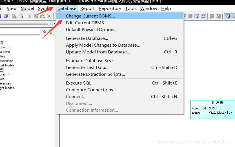Screen dimensions: 235x147
Task: Click the two-page view toolbar icon
Action: (x=203, y=16)
